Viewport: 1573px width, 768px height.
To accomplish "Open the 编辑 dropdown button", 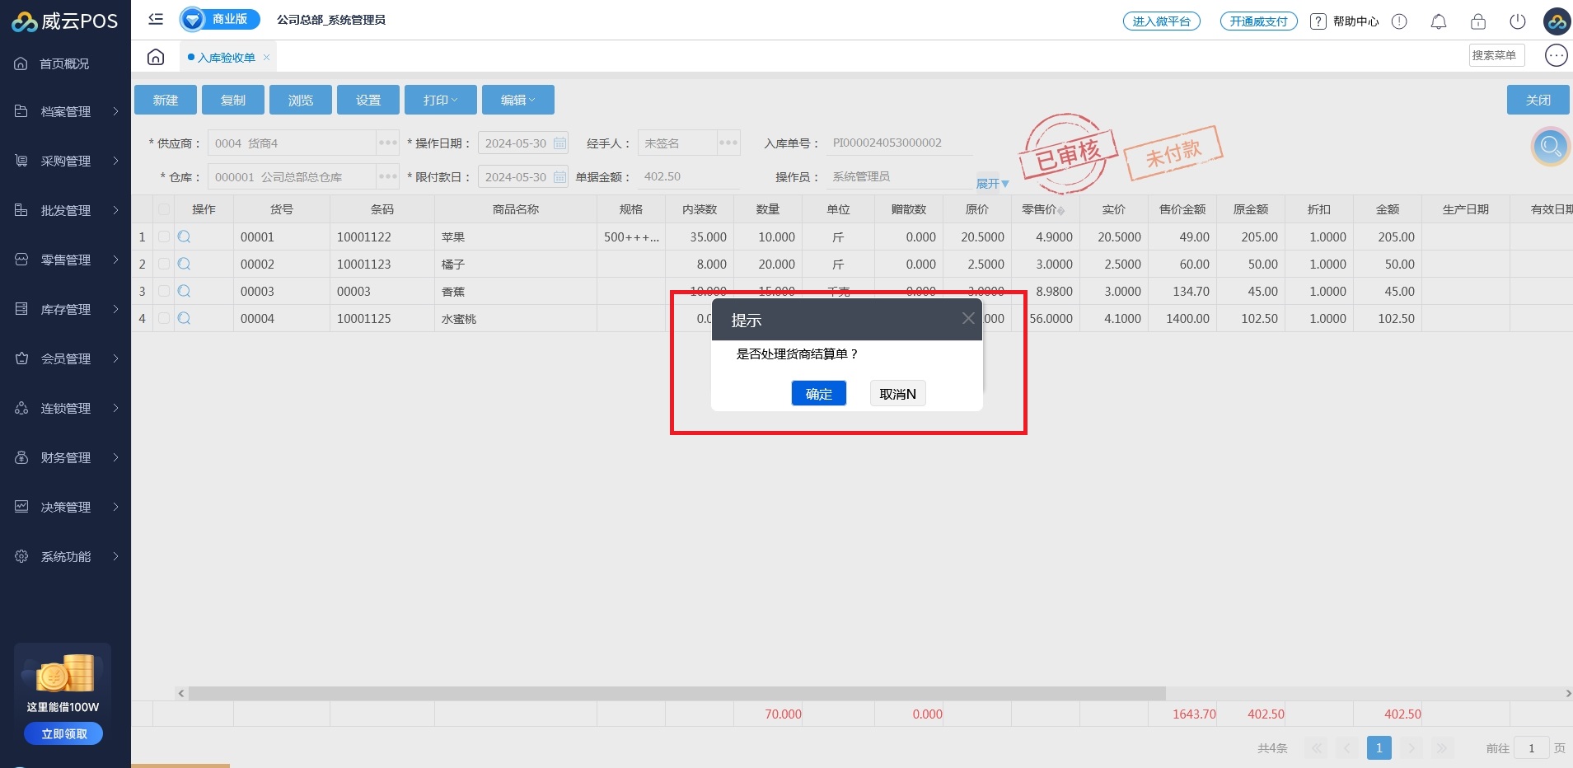I will pyautogui.click(x=517, y=100).
